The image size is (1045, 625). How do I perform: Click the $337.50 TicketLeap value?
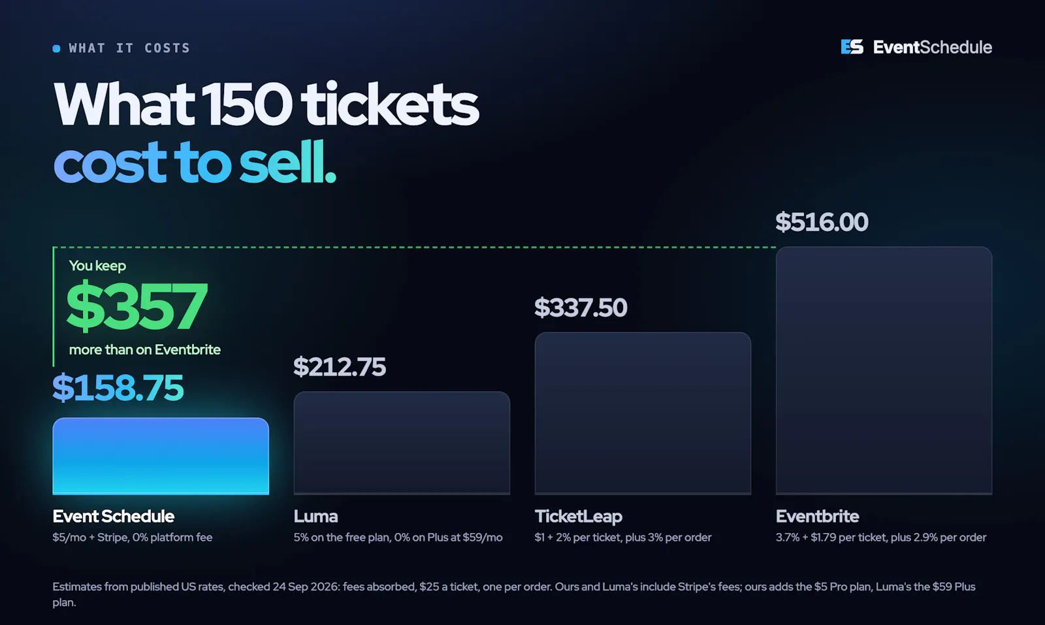[x=581, y=308]
